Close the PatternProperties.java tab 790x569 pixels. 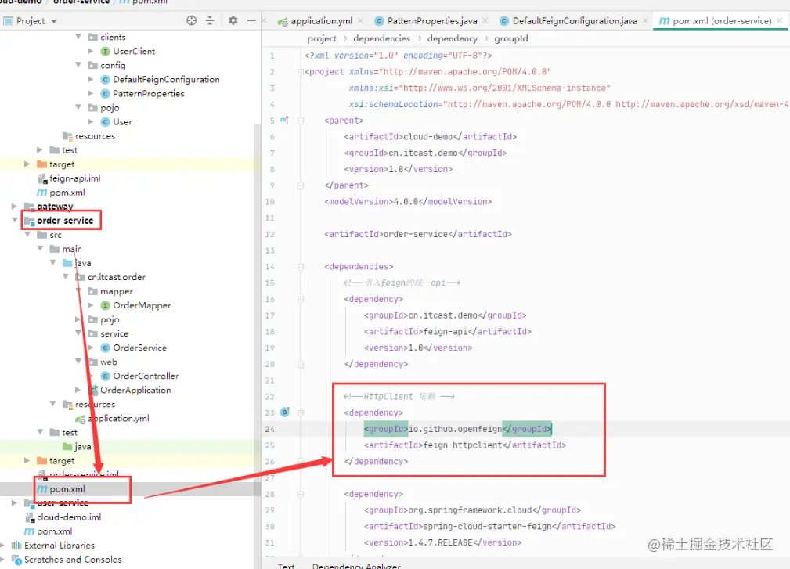485,20
